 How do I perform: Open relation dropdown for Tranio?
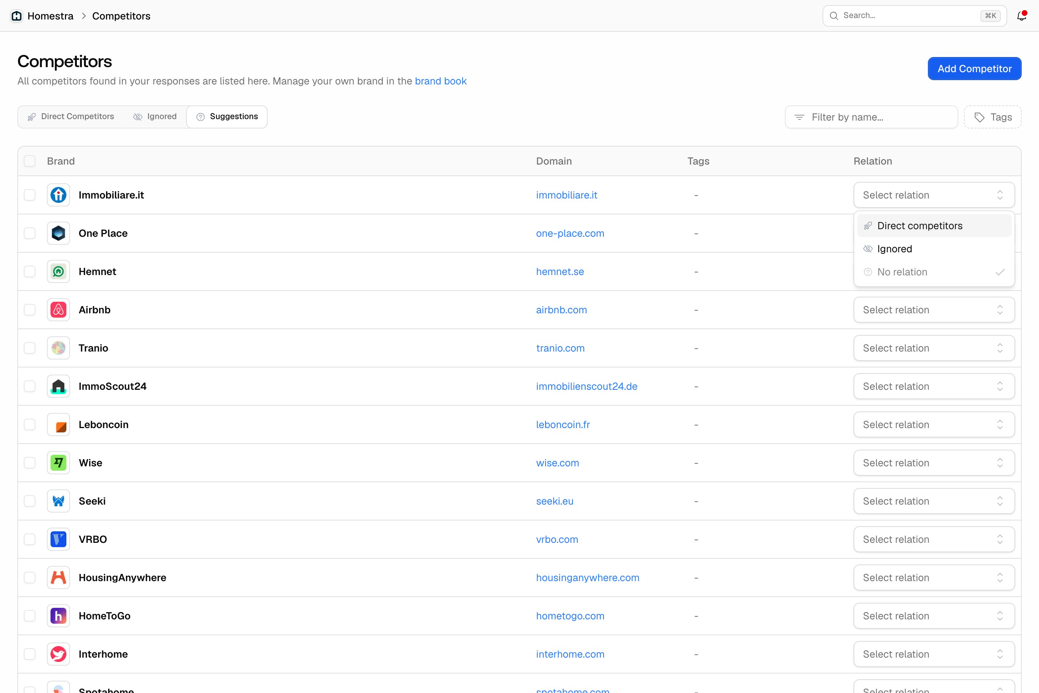click(934, 348)
